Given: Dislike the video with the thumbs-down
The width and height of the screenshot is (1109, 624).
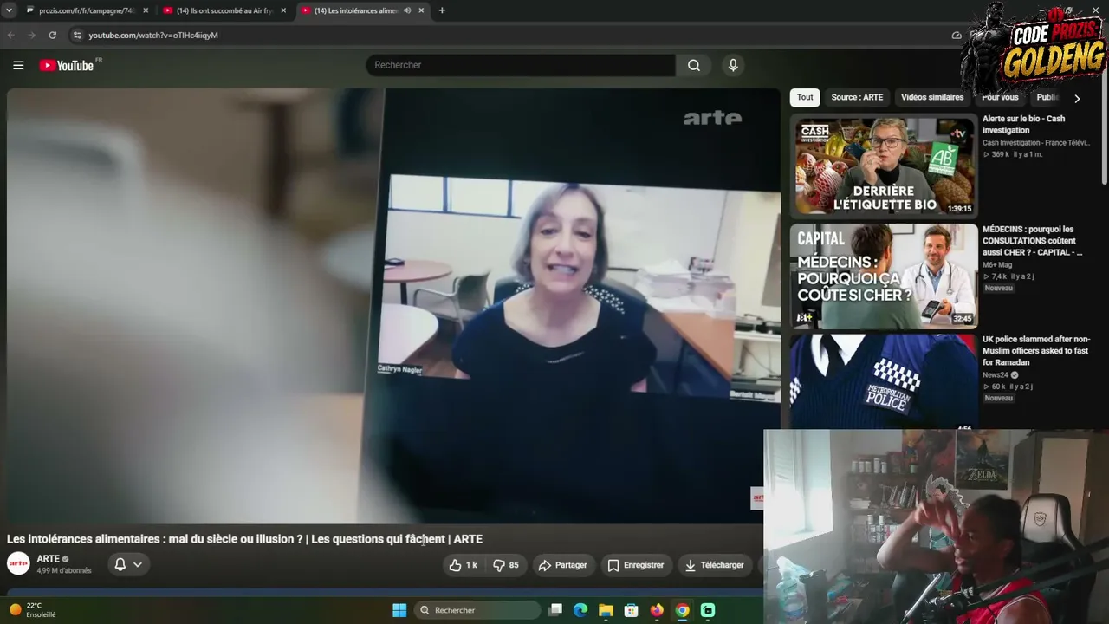Looking at the screenshot, I should pyautogui.click(x=506, y=565).
